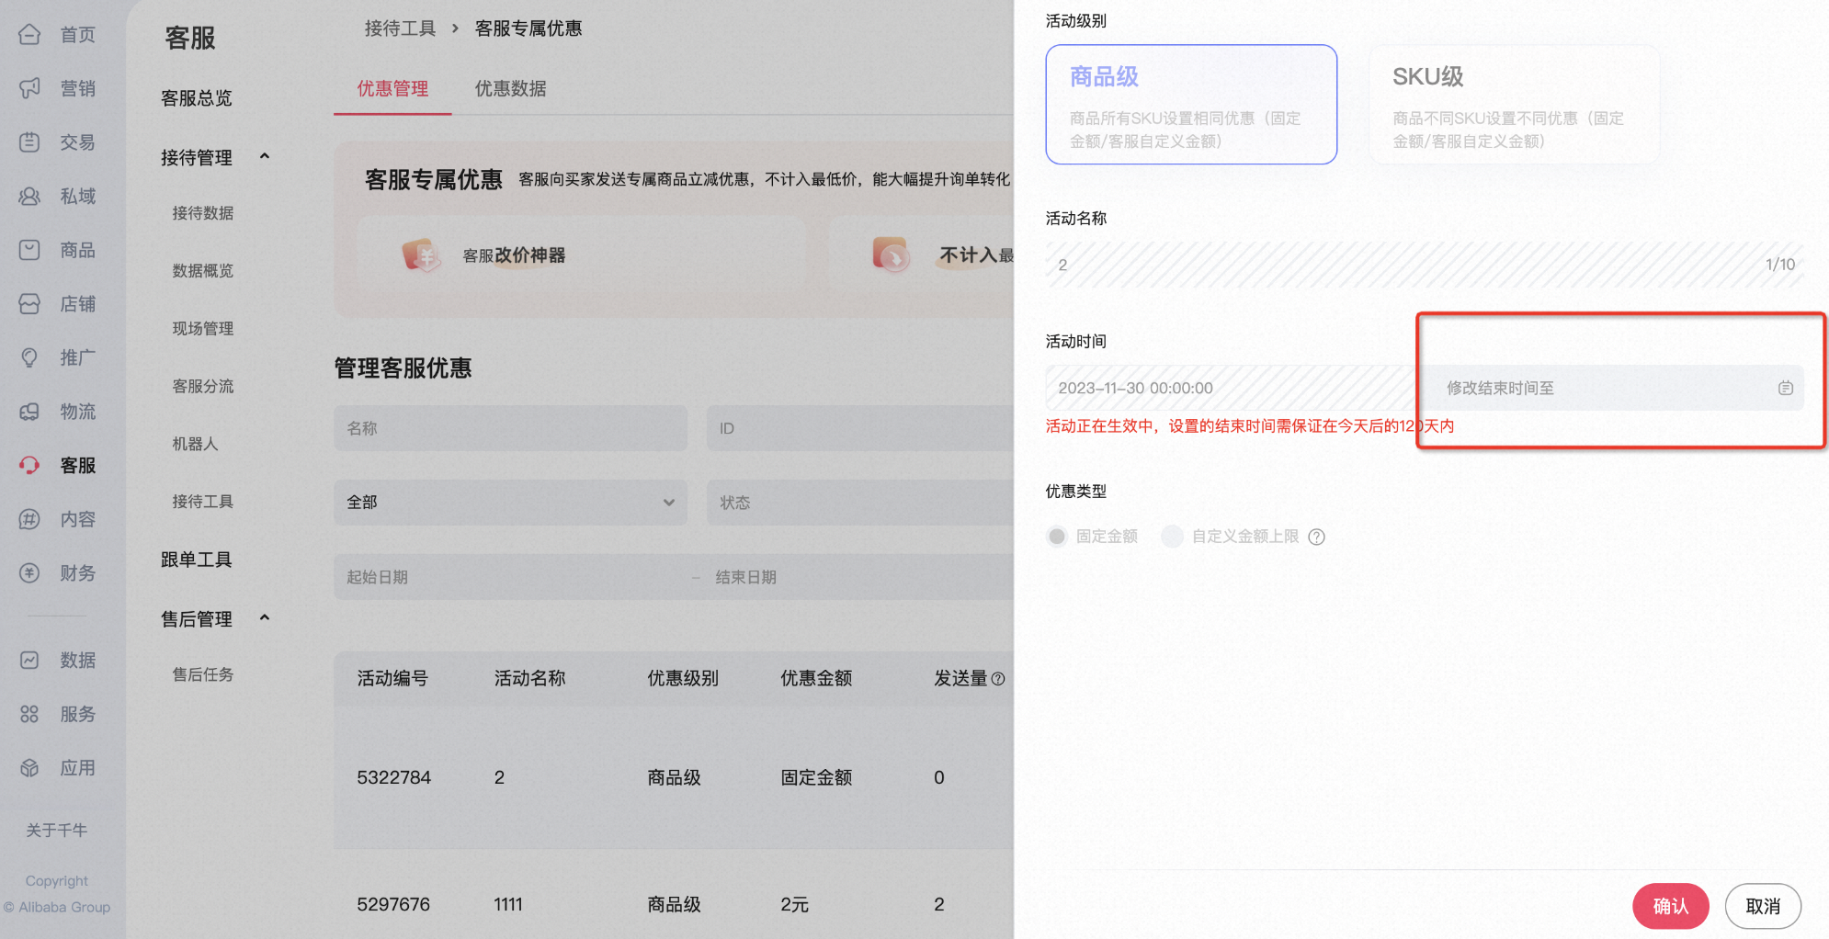1829x939 pixels.
Task: Click the 2元 discount amount cell
Action: (795, 905)
